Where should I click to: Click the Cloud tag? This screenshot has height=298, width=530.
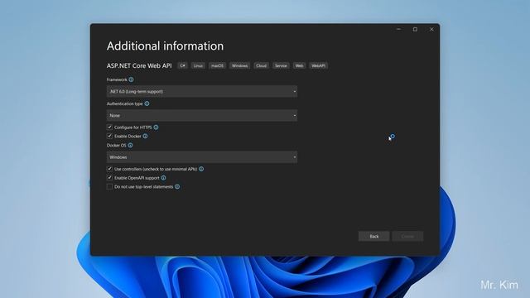tap(262, 65)
